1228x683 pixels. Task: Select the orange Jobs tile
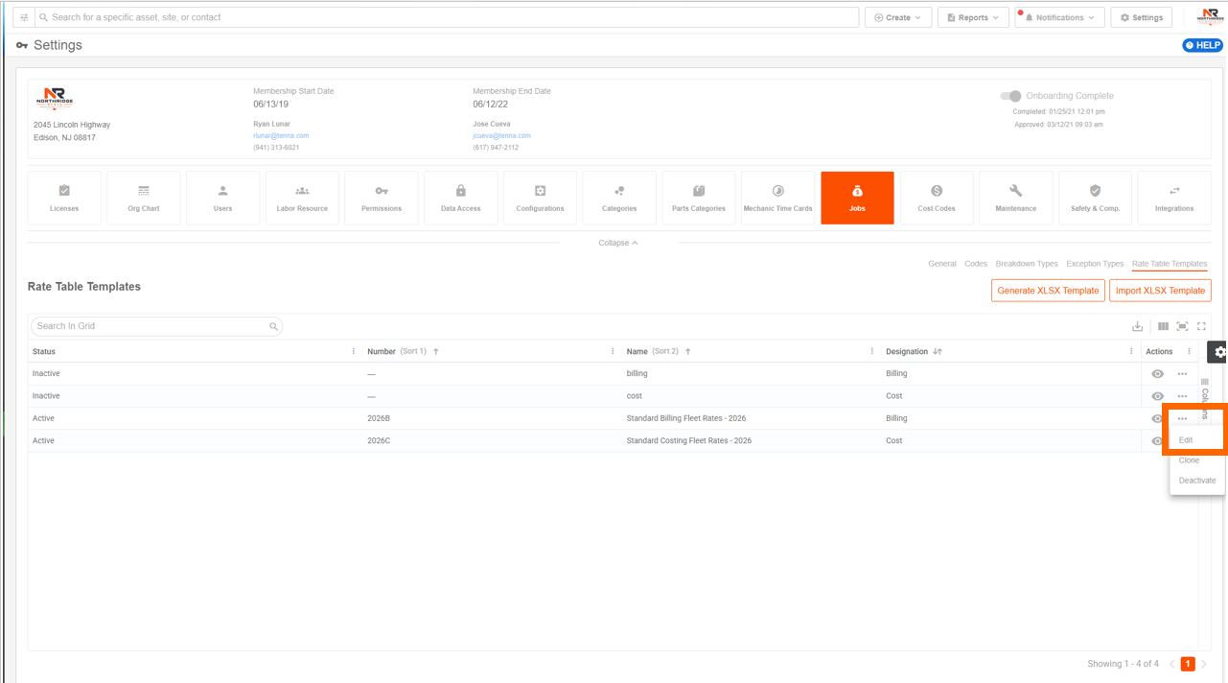coord(857,198)
